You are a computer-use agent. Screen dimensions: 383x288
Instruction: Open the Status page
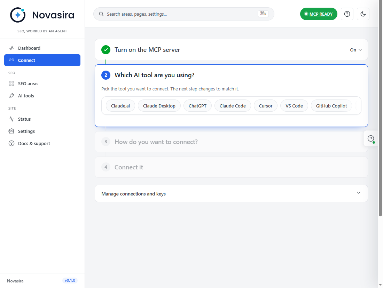(x=42, y=119)
